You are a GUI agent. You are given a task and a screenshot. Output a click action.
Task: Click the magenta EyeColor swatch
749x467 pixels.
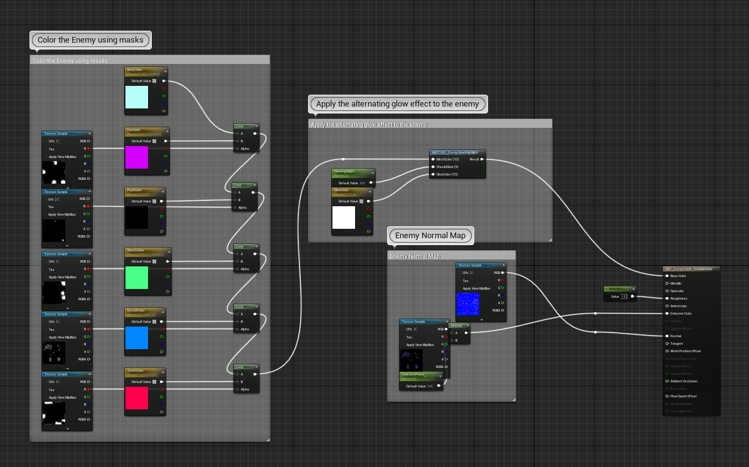coord(137,157)
